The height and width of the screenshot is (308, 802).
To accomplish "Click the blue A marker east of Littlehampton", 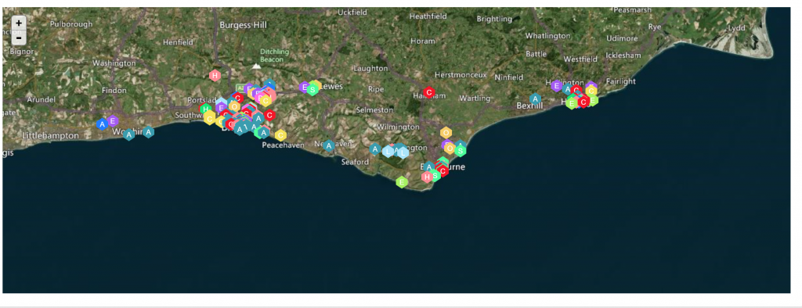I will [x=102, y=124].
